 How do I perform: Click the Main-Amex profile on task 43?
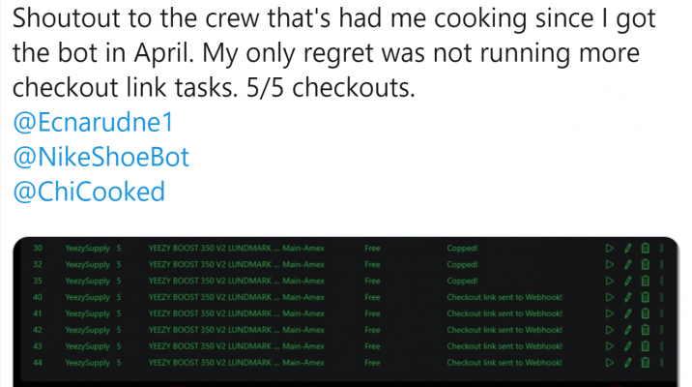tap(303, 346)
